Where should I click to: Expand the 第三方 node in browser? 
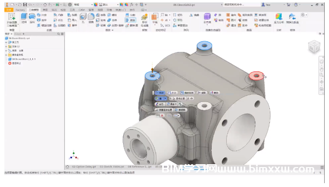(x=6, y=42)
